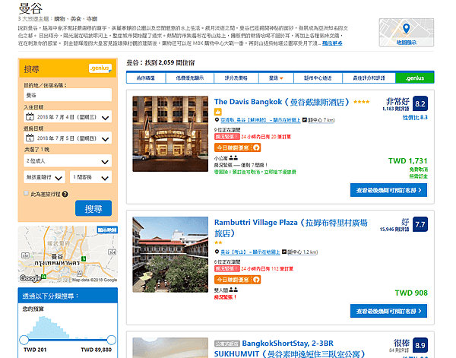Click the availability button for Rambuttri Village Plaza

coord(388,311)
